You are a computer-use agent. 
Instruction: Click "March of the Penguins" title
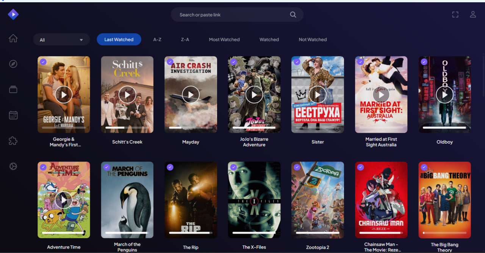(x=127, y=247)
